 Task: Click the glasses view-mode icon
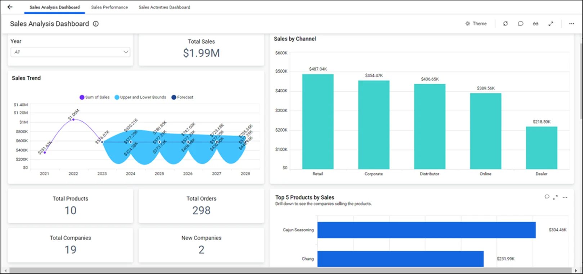tap(535, 23)
